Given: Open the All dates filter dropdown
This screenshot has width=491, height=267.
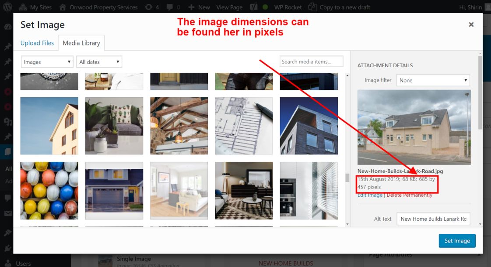Looking at the screenshot, I should (99, 62).
